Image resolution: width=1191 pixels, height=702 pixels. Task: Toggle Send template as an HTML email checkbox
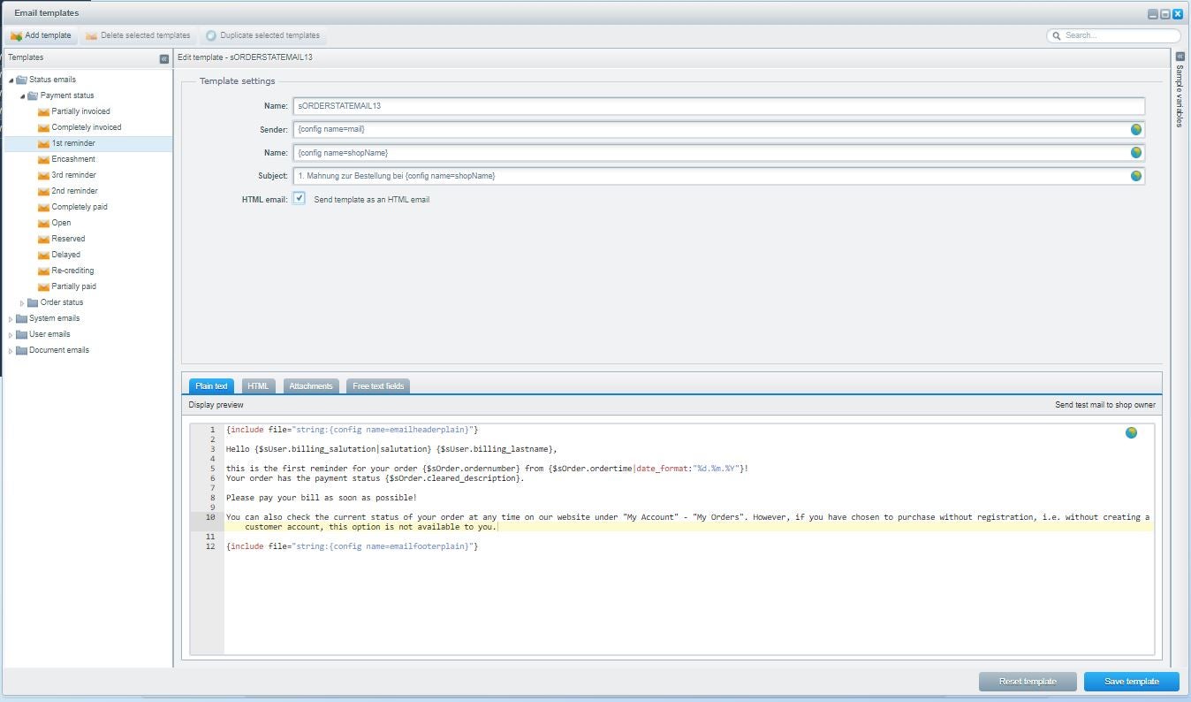[x=300, y=199]
